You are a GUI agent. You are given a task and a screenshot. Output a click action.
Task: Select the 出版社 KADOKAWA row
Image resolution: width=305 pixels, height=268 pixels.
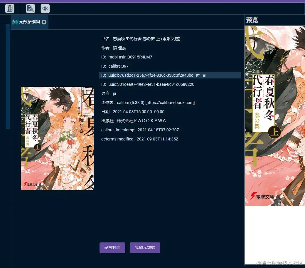[x=170, y=121]
